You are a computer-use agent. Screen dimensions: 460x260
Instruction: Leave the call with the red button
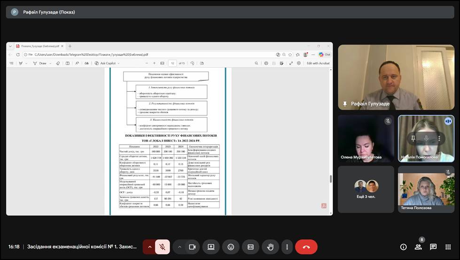[306, 247]
